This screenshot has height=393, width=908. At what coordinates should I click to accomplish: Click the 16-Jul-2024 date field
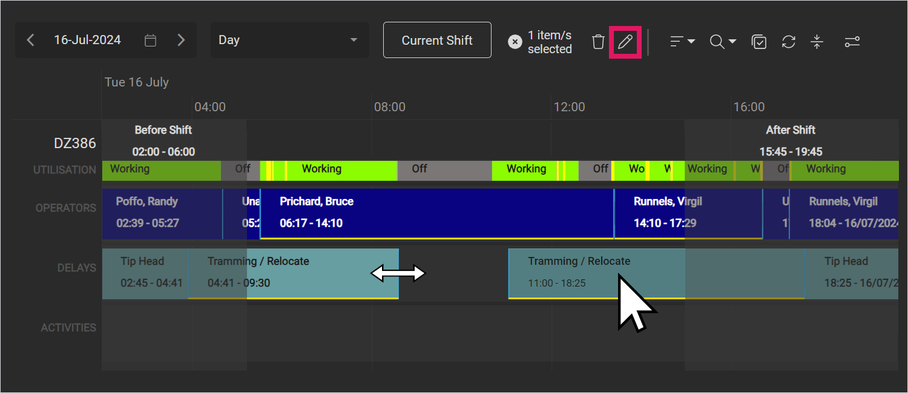[x=87, y=40]
